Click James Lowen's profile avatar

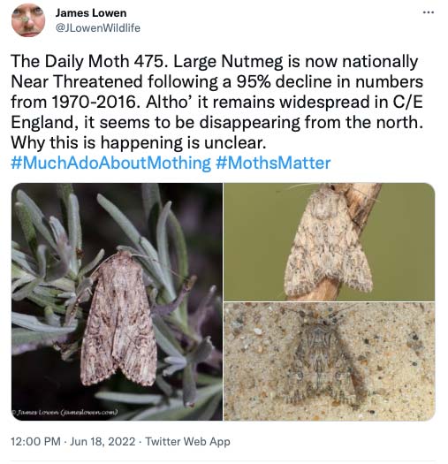point(28,20)
